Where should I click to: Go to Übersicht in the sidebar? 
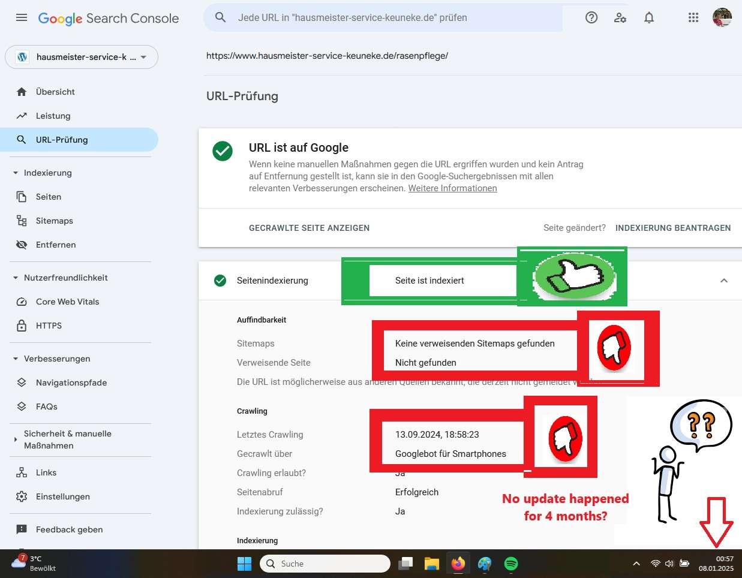coord(79,92)
